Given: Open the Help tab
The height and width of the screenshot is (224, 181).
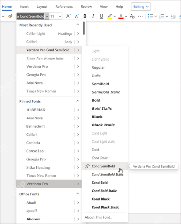Looking at the screenshot, I should tap(119, 7).
